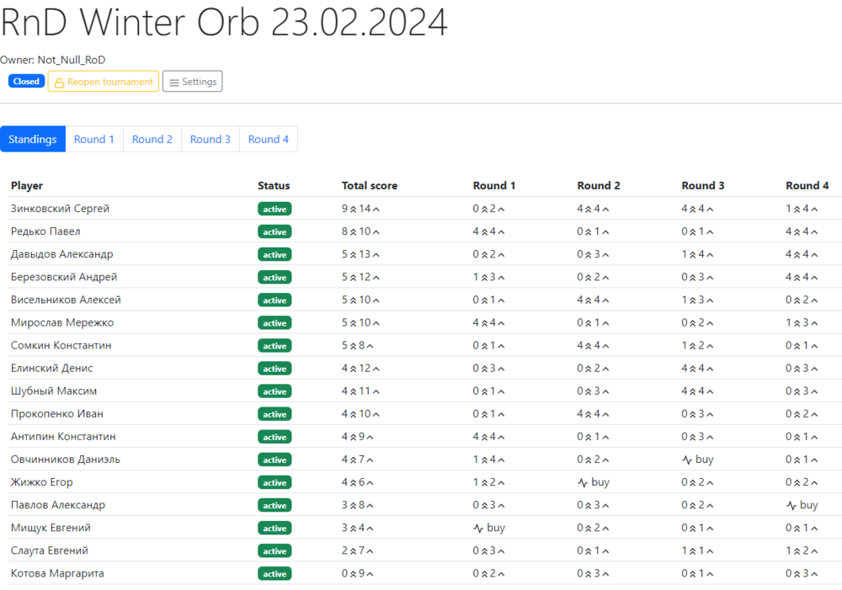842x590 pixels.
Task: Click the hamburger icon in Settings button
Action: 173,82
